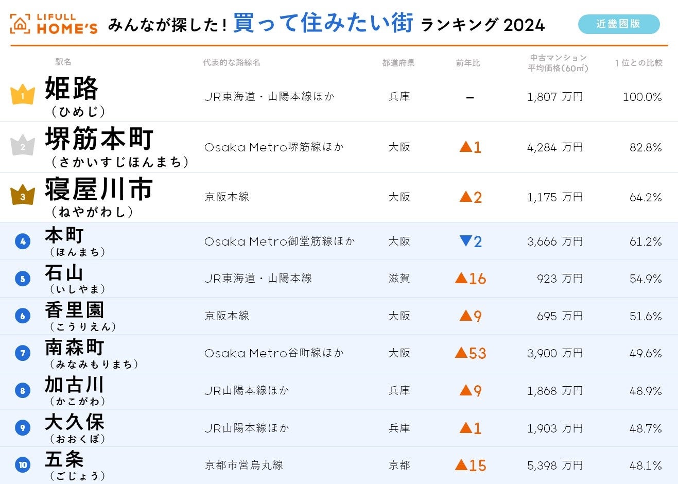678x484 pixels.
Task: Click the 近畿圏版 badge button
Action: pyautogui.click(x=618, y=24)
